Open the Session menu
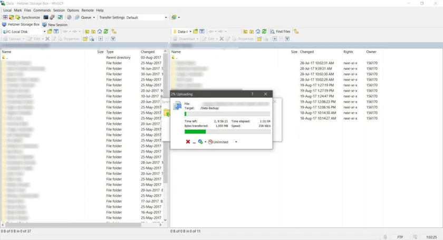The height and width of the screenshot is (240, 443). click(x=59, y=10)
